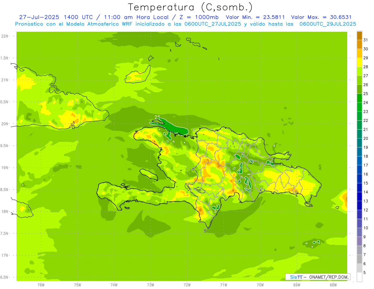
Task: Click the 'ONAMET/REP.DOM.' credit label
Action: click(329, 277)
